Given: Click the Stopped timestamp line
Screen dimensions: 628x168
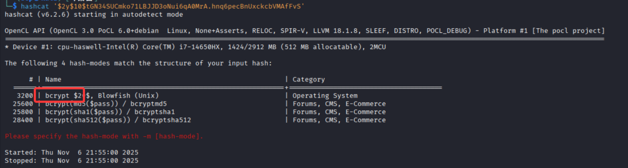Looking at the screenshot, I should click(x=72, y=161).
